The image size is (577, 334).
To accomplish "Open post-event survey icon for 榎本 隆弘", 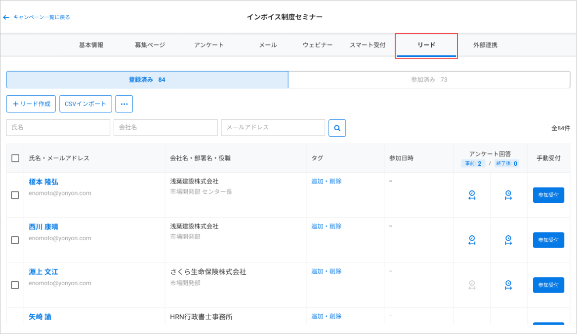I will tap(508, 195).
